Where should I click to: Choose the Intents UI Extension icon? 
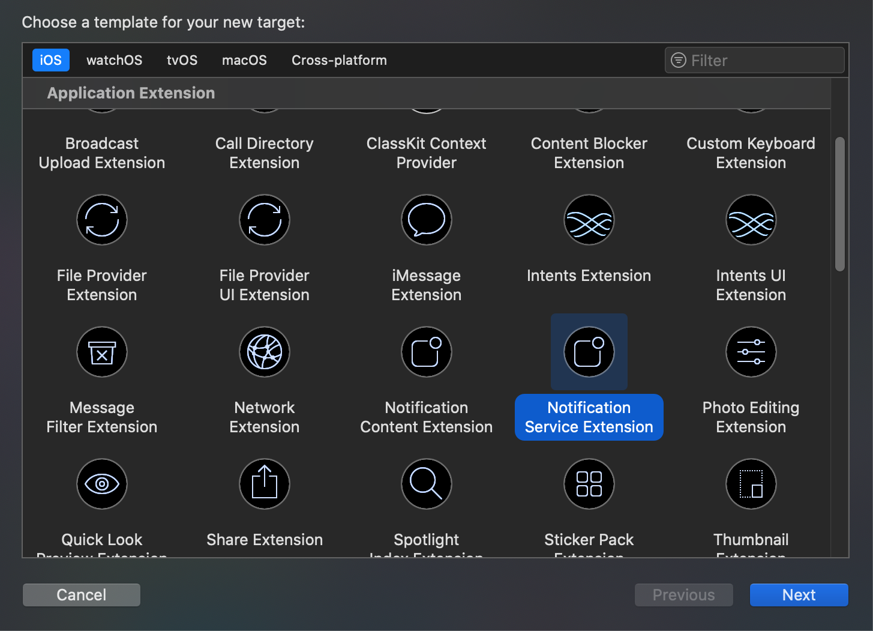click(x=751, y=220)
